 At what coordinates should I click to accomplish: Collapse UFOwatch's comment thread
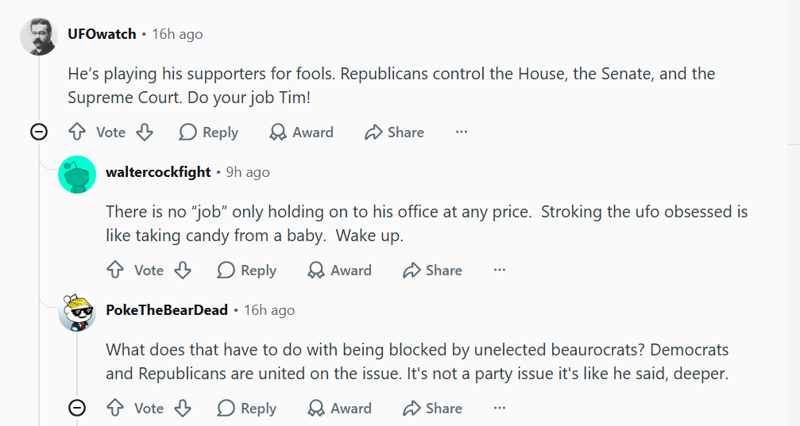pyautogui.click(x=39, y=132)
